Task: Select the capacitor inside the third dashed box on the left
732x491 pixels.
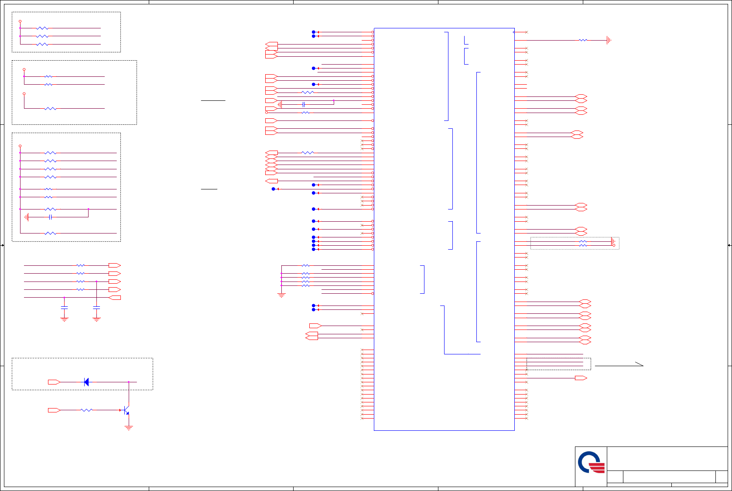Action: (x=51, y=217)
